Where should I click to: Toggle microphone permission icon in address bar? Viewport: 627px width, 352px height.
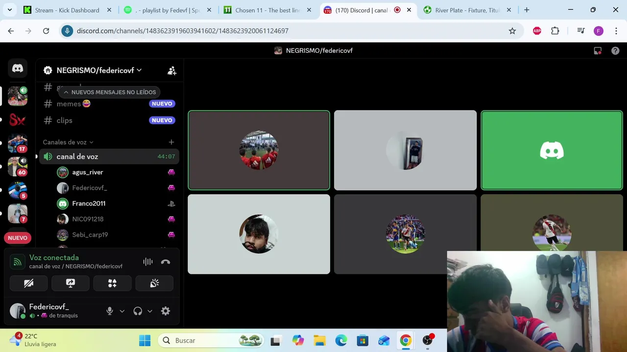tap(68, 31)
